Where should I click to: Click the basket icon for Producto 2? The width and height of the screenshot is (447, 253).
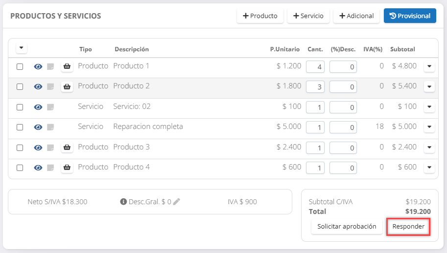tap(67, 86)
